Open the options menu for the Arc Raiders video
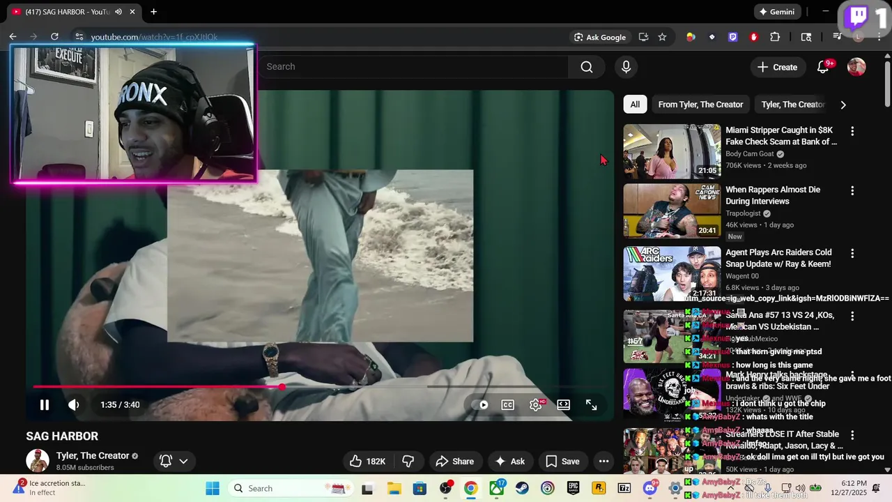The image size is (892, 502). [852, 254]
